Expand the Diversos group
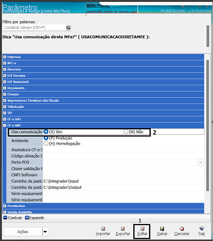The image size is (213, 241). [x=5, y=69]
